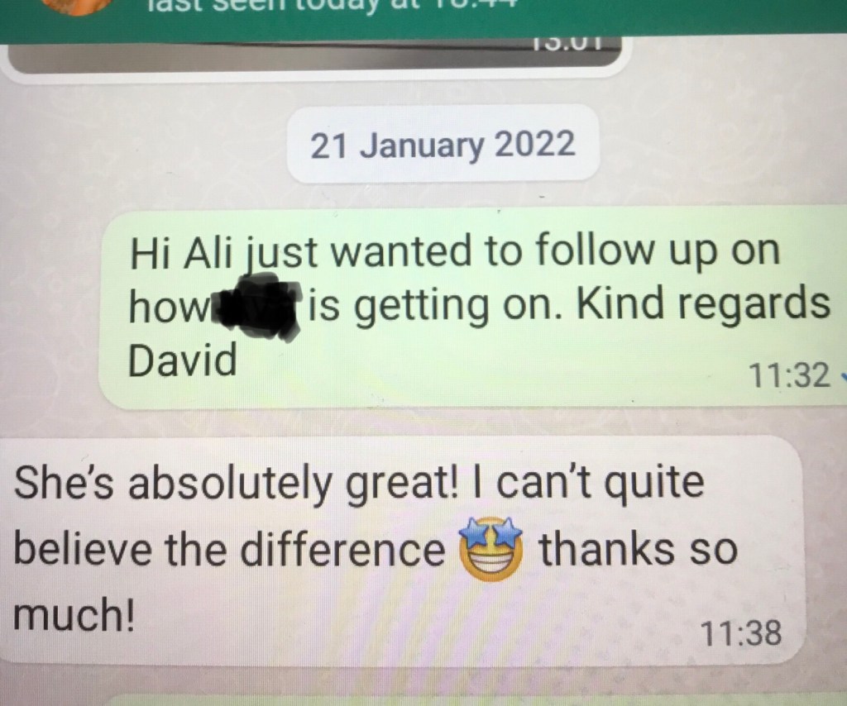Click the "Hi Ali" greeting text

(x=180, y=252)
